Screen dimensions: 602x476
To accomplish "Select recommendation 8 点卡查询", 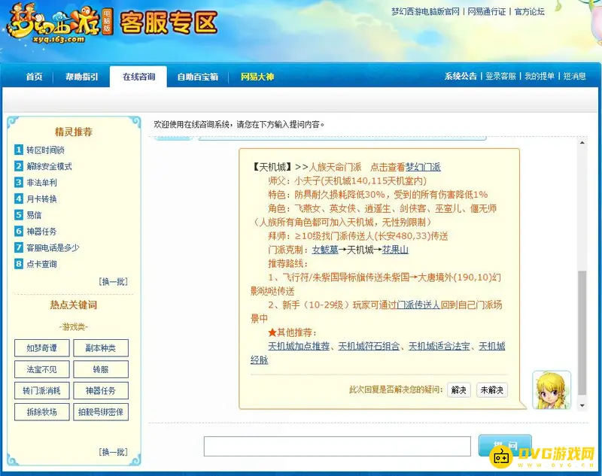I will coord(41,264).
